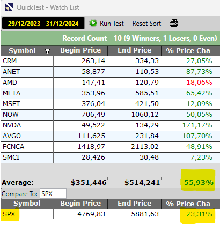This screenshot has height=225, width=220.
Task: Click the SPX symbol in comparison table
Action: click(x=9, y=214)
